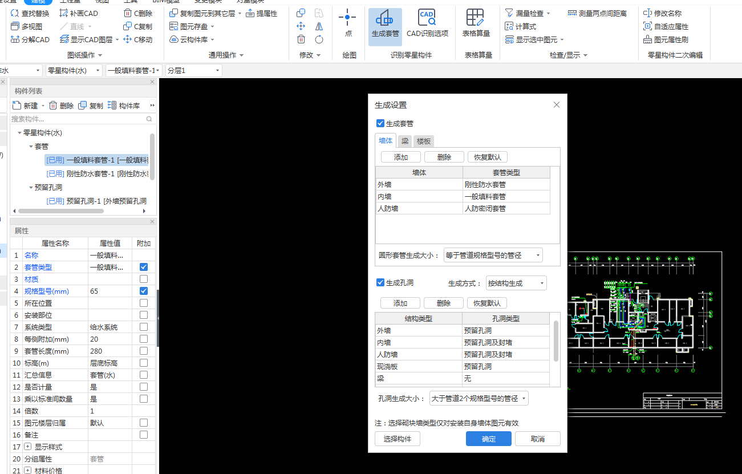
Task: Expand the 显示样式 property row
Action: coord(27,447)
